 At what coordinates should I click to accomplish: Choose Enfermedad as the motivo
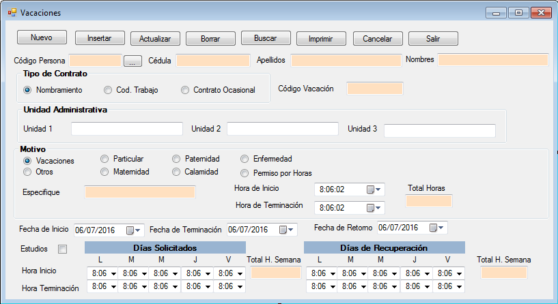point(246,159)
